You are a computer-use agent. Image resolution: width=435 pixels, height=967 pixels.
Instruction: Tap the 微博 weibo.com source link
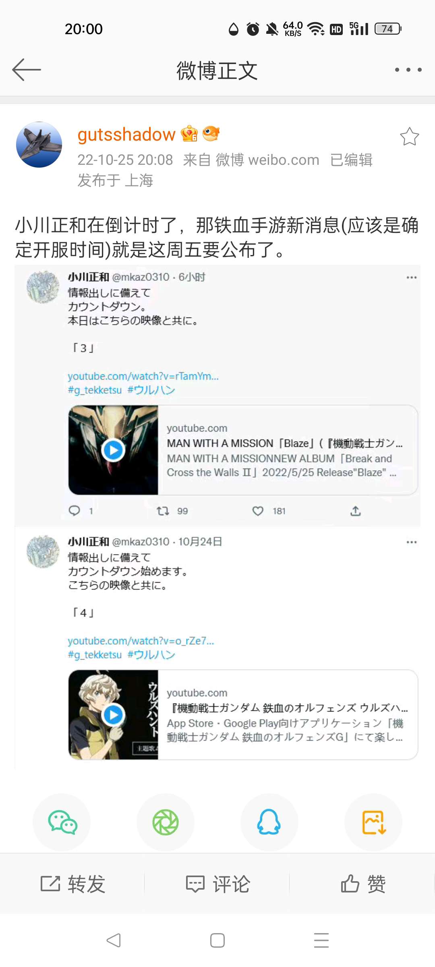coord(267,160)
